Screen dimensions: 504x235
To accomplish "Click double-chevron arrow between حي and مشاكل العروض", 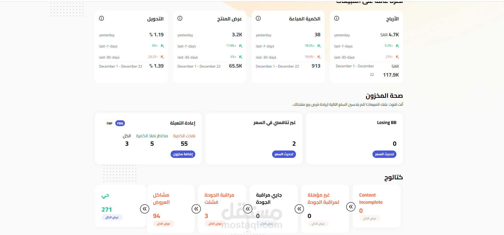I will click(145, 209).
